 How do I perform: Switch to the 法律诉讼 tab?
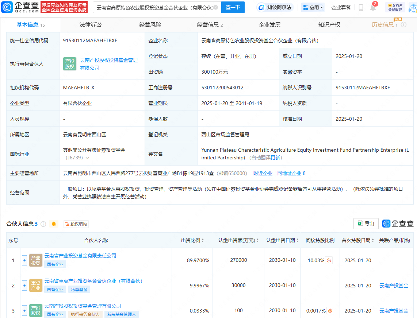point(91,25)
